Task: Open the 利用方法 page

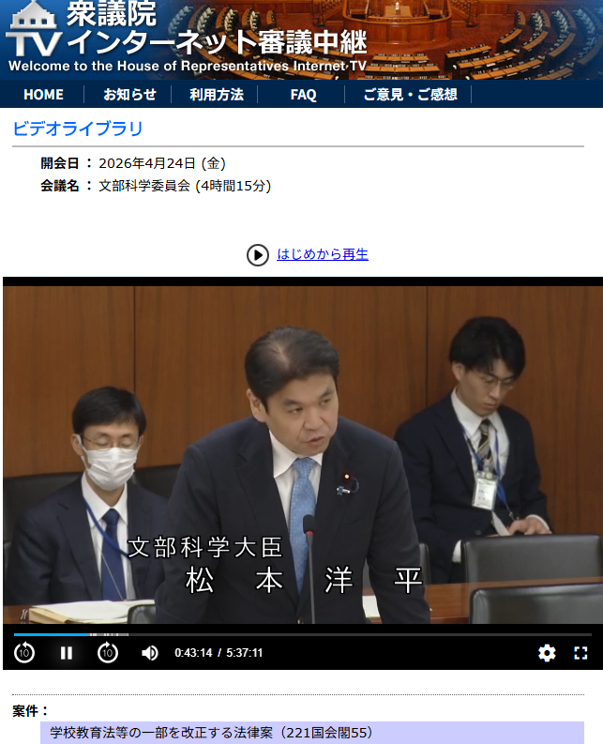Action: pyautogui.click(x=216, y=95)
